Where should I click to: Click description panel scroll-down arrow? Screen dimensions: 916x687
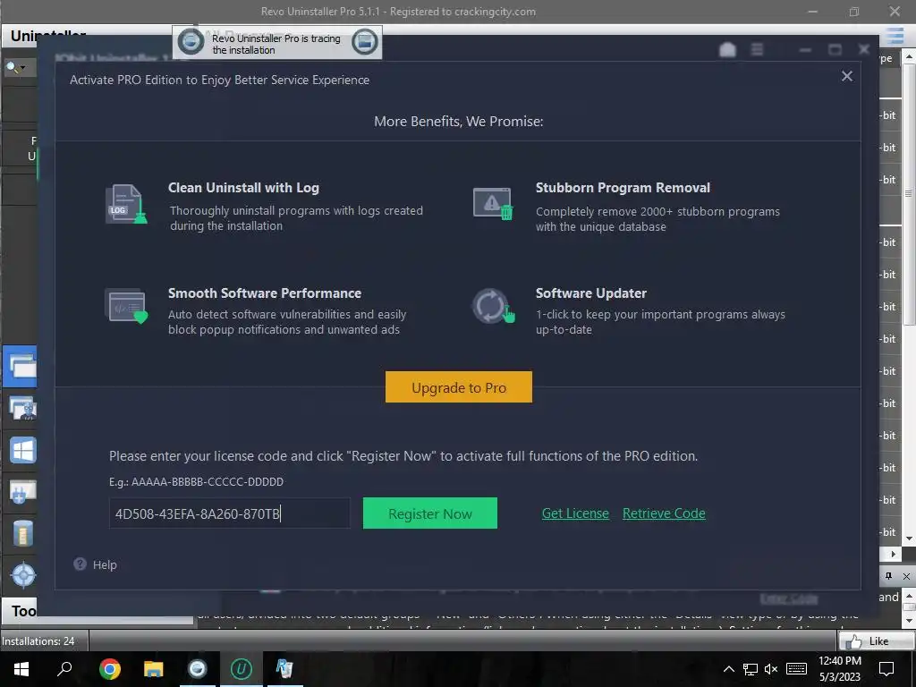[x=909, y=620]
